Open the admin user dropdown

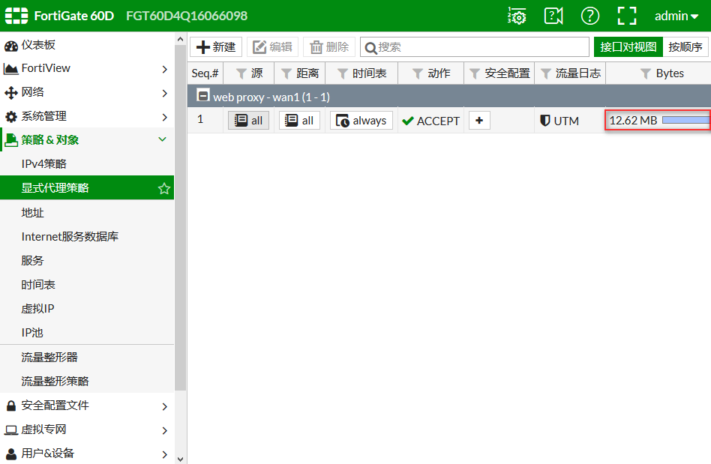click(x=676, y=16)
